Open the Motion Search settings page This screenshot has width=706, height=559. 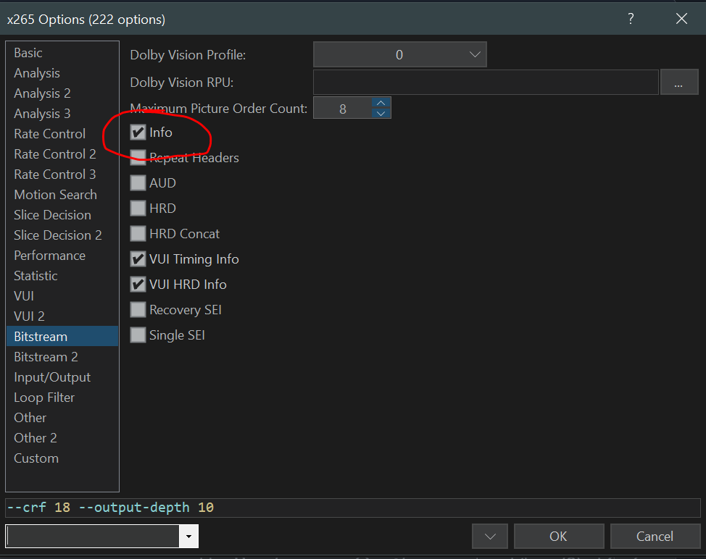point(55,194)
